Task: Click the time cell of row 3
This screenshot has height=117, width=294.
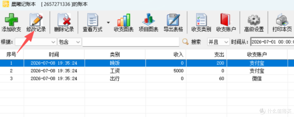Action: (x=54, y=79)
